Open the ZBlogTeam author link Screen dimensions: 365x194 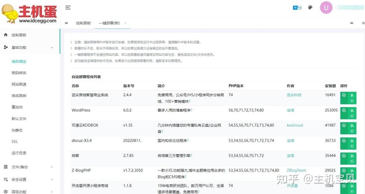(296, 170)
